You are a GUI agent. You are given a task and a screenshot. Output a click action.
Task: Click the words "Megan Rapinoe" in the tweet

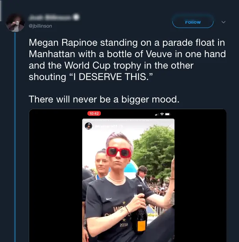[x=59, y=42]
